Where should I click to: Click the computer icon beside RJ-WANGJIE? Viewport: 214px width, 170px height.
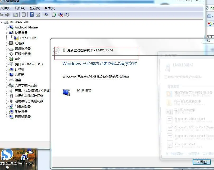[6, 22]
